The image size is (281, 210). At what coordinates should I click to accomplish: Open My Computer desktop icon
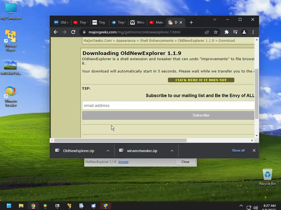click(x=11, y=11)
